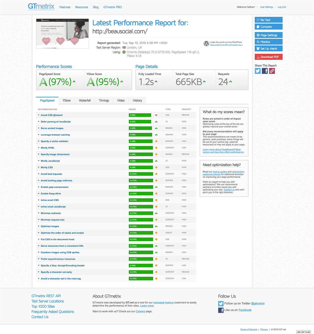Switch to the Video tab
Screen dimensions: 314x334
(x=121, y=100)
